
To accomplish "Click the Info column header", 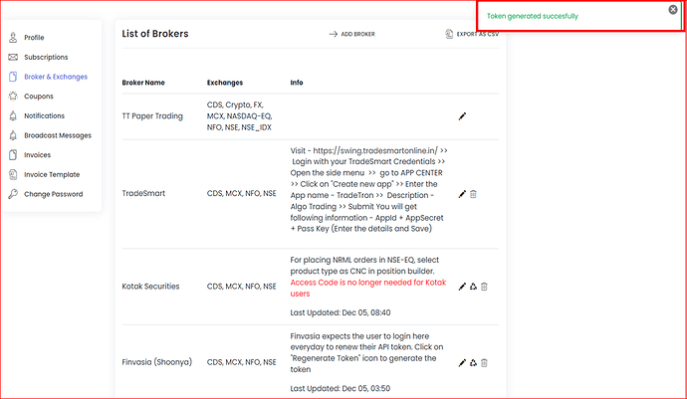I will [297, 83].
